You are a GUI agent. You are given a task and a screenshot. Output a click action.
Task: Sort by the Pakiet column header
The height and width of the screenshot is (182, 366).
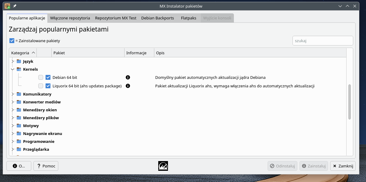88,53
